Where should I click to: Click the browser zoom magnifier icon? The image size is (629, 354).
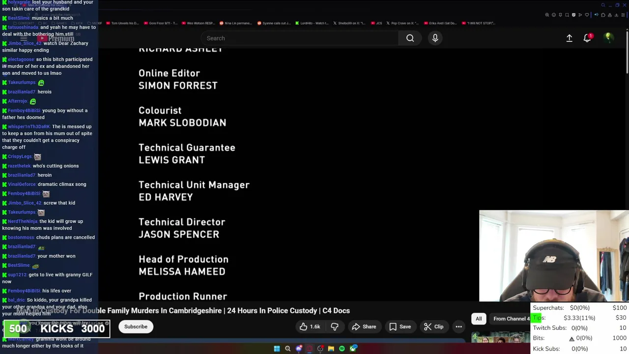547,15
